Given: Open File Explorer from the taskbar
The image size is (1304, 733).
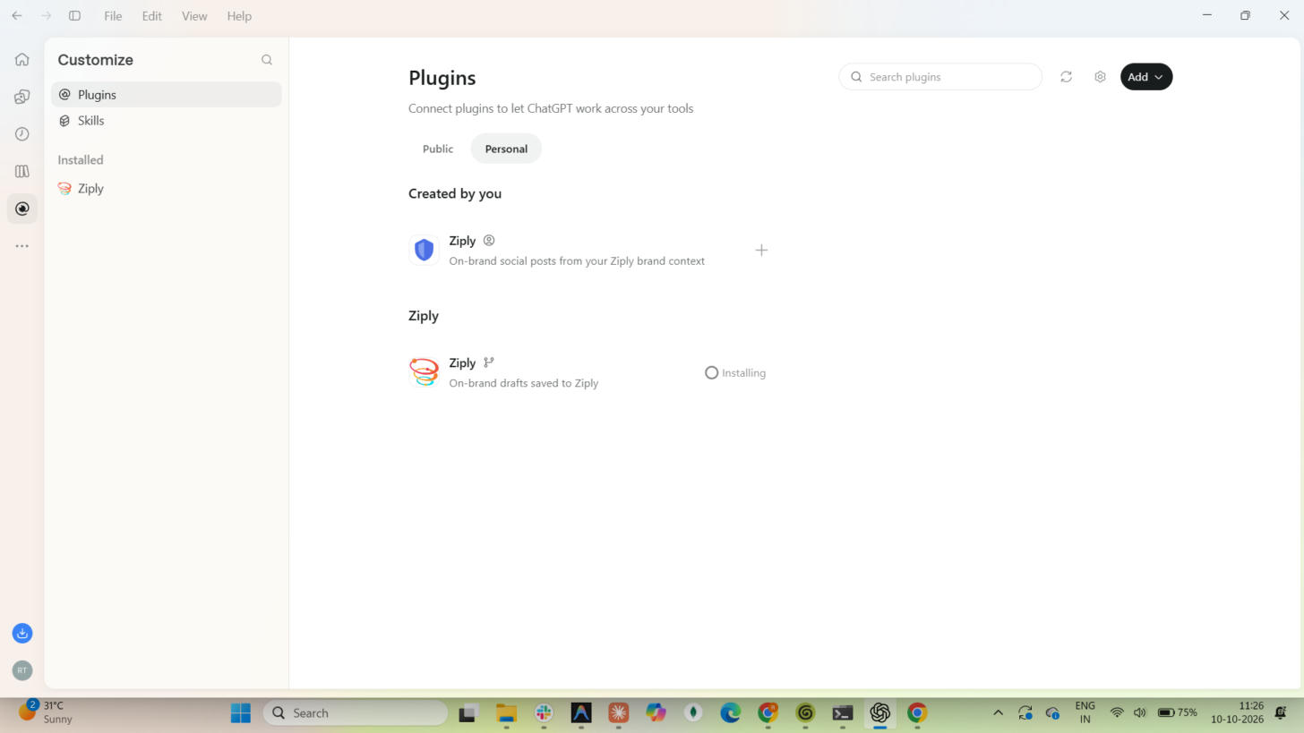Looking at the screenshot, I should [x=507, y=713].
